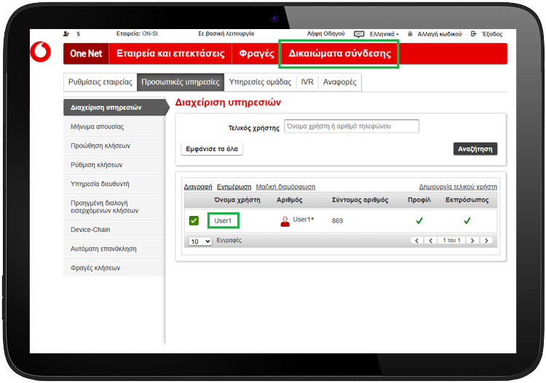The width and height of the screenshot is (546, 383).
Task: Click the Εκπρόσωπος green checkmark for User1
Action: pos(467,221)
